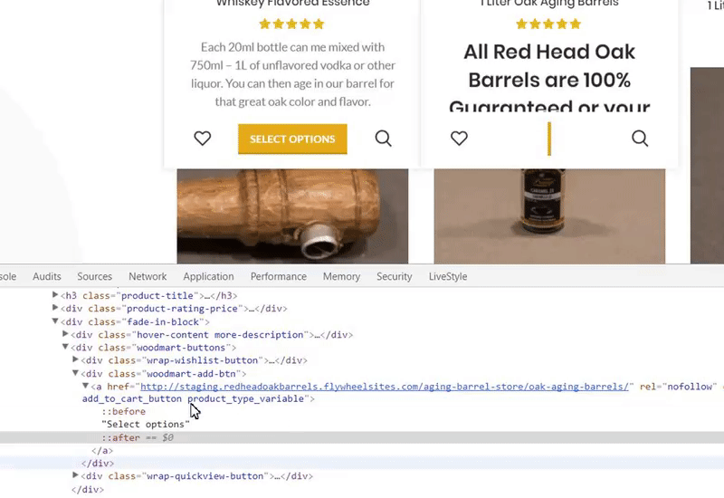Collapse the woodmart-buttons div
Image resolution: width=724 pixels, height=498 pixels.
tap(65, 347)
